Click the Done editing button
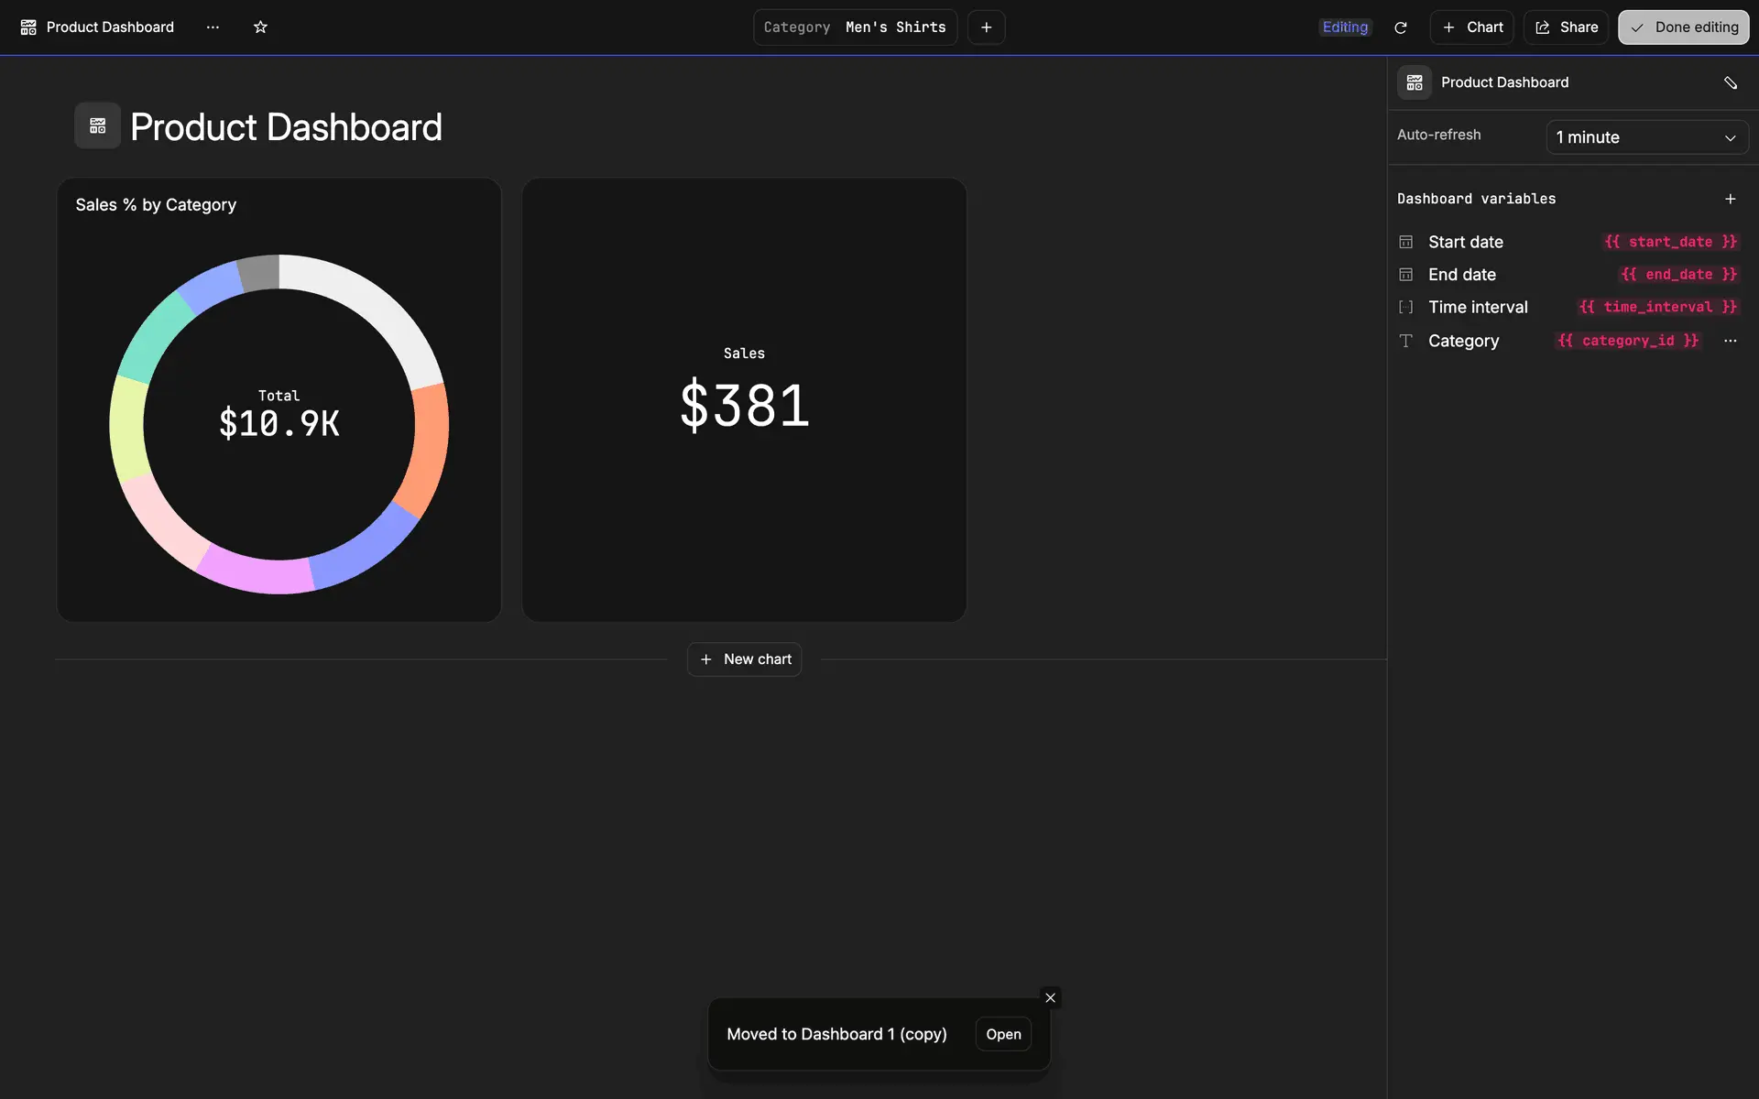The image size is (1759, 1099). 1683,27
